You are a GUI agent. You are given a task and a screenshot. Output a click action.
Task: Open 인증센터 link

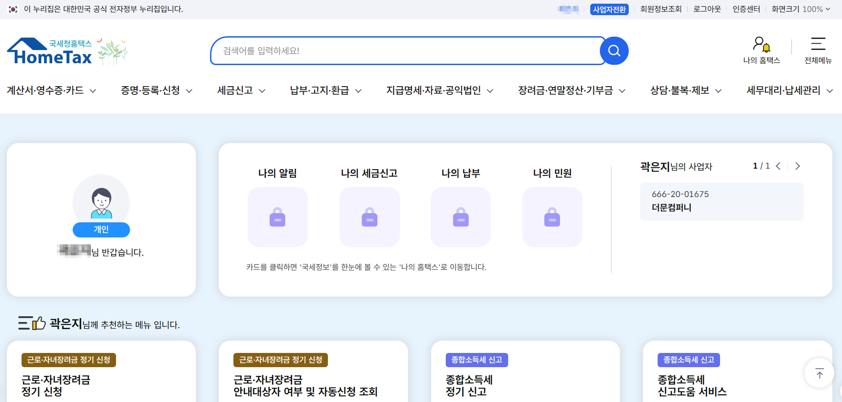click(746, 9)
